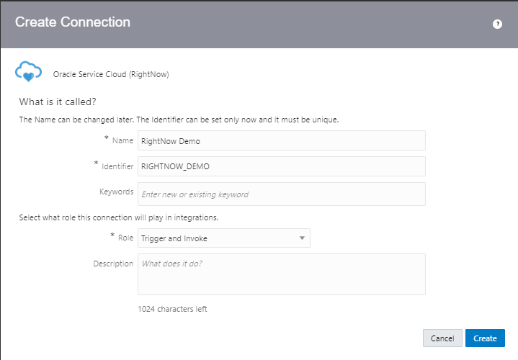Click the Description field label
518x360 pixels.
113,264
